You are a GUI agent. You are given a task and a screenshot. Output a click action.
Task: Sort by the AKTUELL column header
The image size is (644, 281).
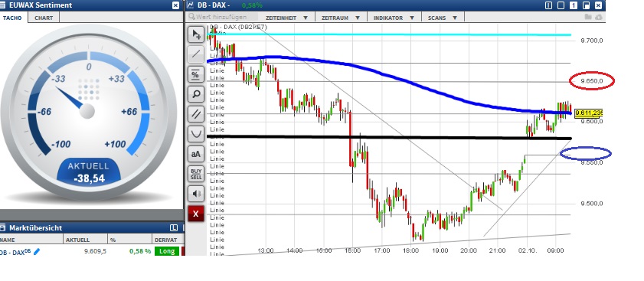[86, 240]
